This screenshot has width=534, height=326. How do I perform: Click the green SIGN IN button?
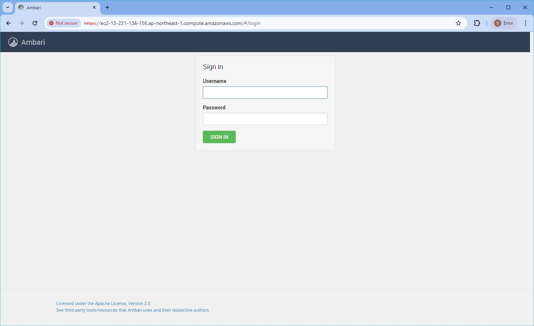click(x=219, y=137)
